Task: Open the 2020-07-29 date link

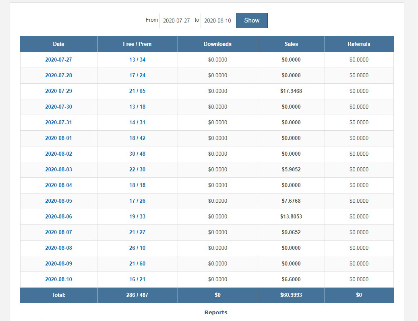Action: 59,91
